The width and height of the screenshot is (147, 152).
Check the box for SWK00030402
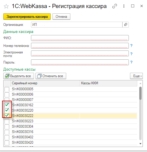[x=7, y=137]
